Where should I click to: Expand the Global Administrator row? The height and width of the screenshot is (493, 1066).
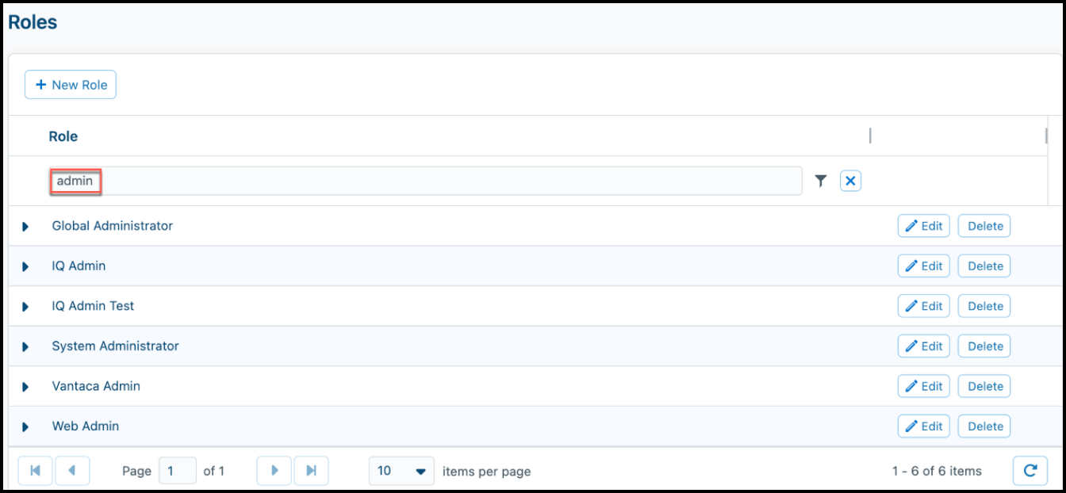click(x=25, y=227)
